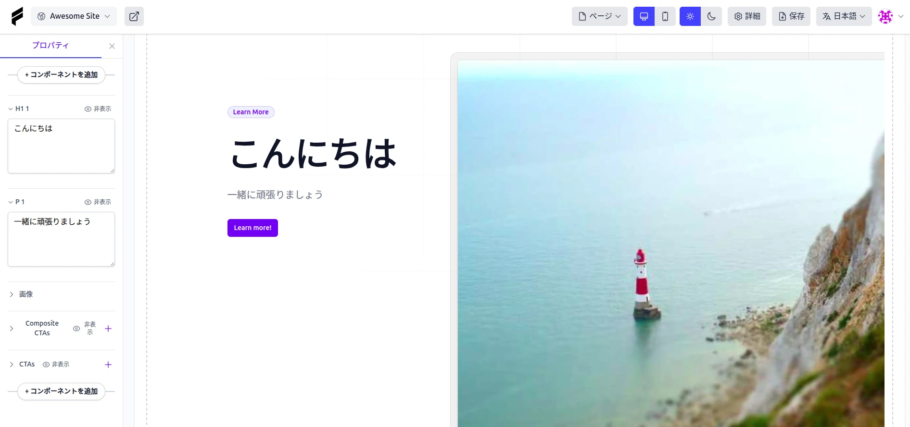The image size is (910, 427).
Task: Close the properties panel
Action: point(112,46)
